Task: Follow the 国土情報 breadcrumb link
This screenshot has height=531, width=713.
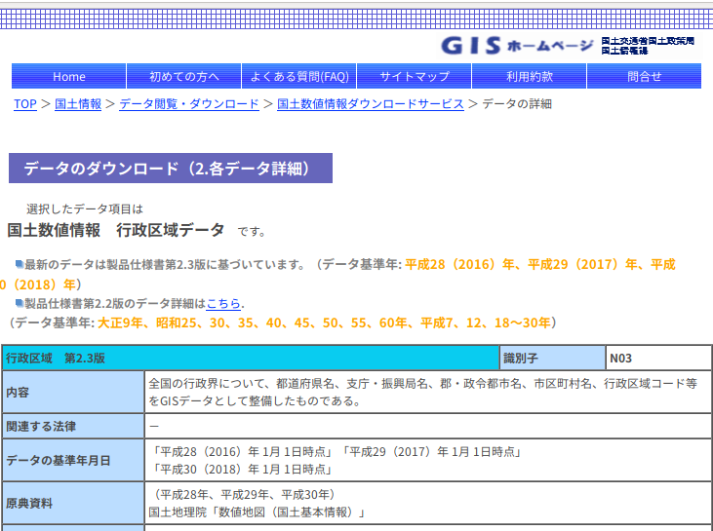Action: (78, 104)
